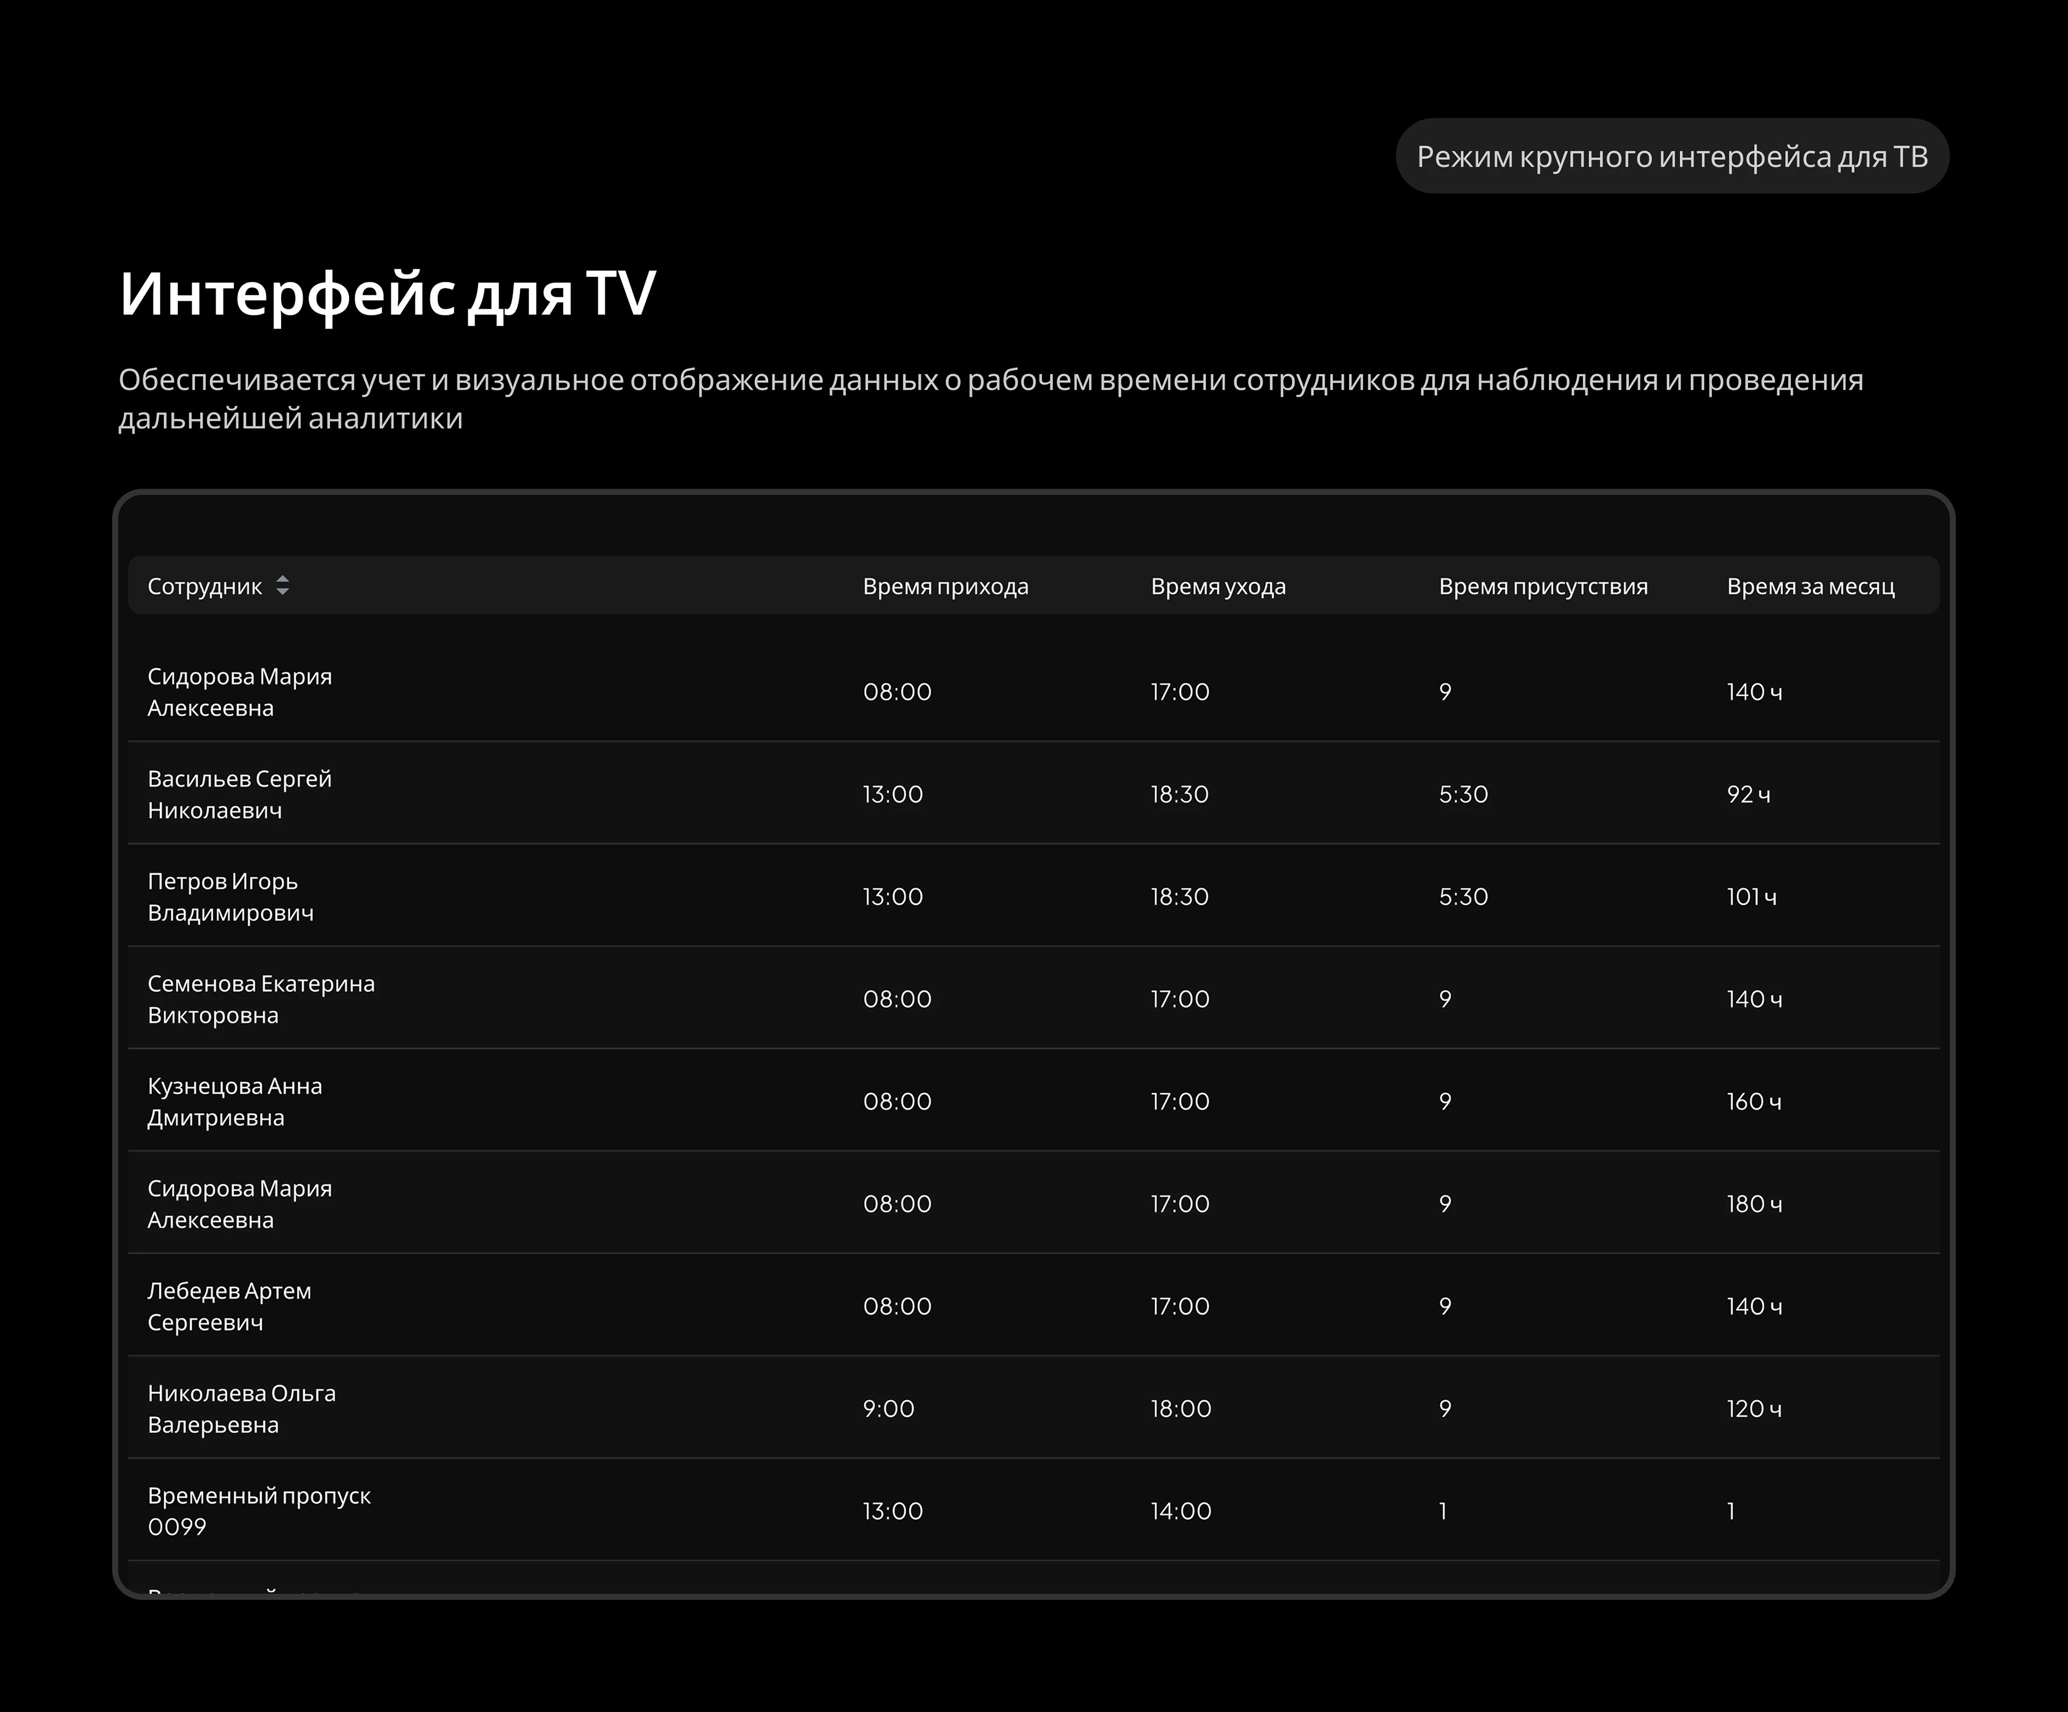Select the Сотрудник column header
The height and width of the screenshot is (1712, 2068).
(x=204, y=586)
